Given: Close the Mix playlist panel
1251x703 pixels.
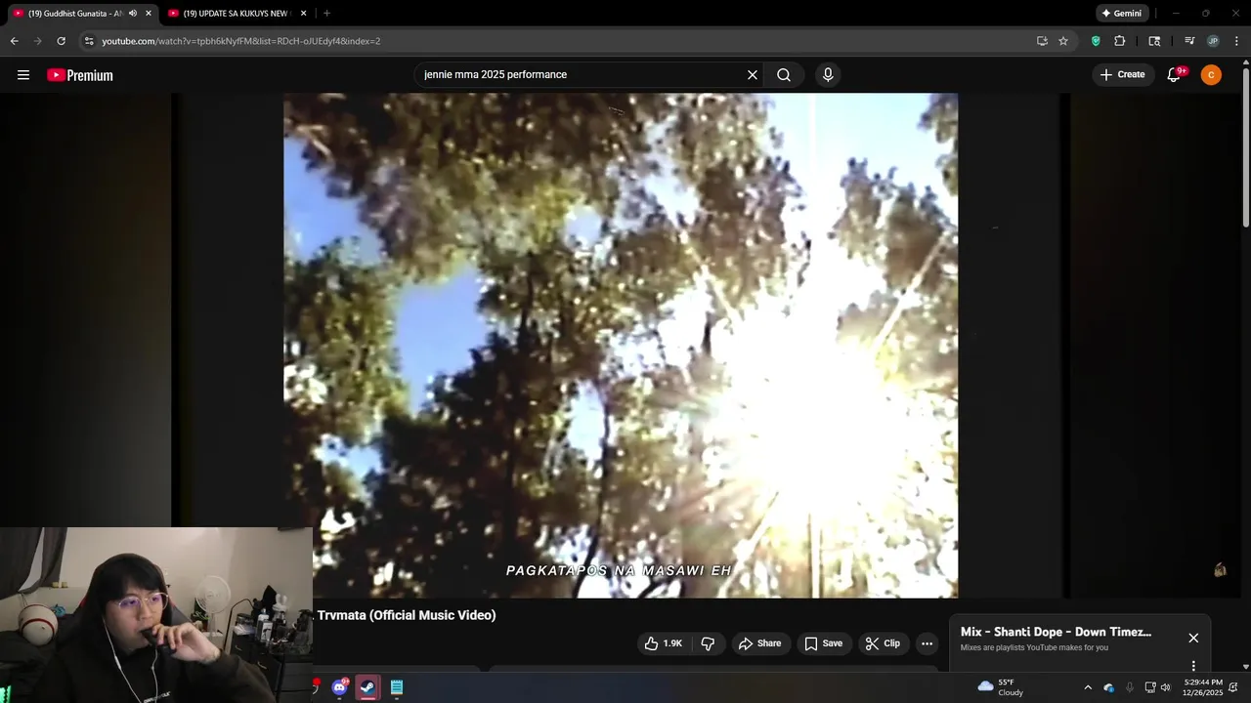Looking at the screenshot, I should 1193,638.
